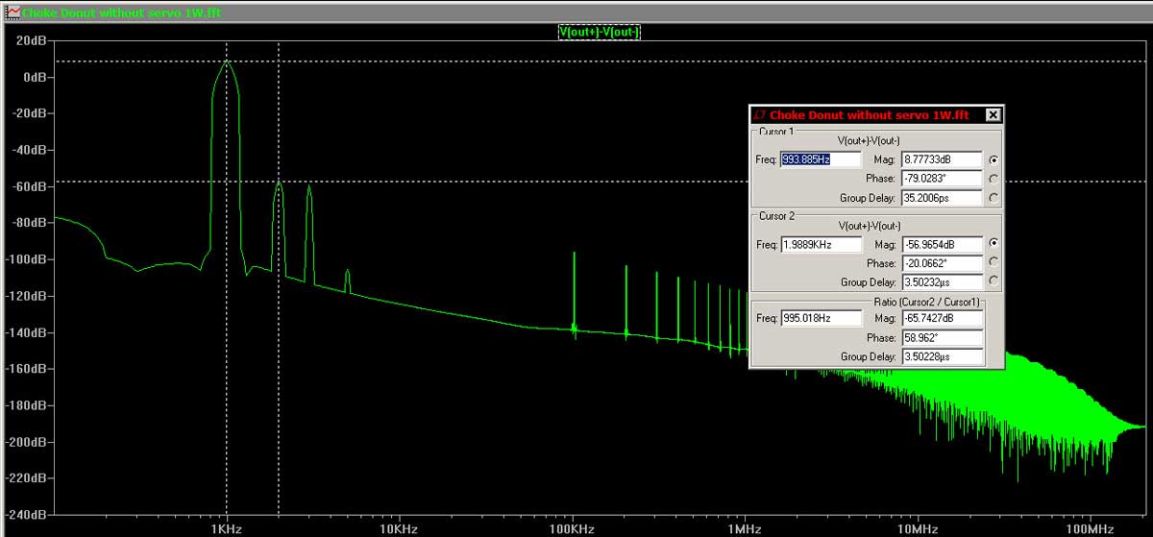The image size is (1153, 537).
Task: Click the 0dB vertical axis label
Action: click(37, 78)
